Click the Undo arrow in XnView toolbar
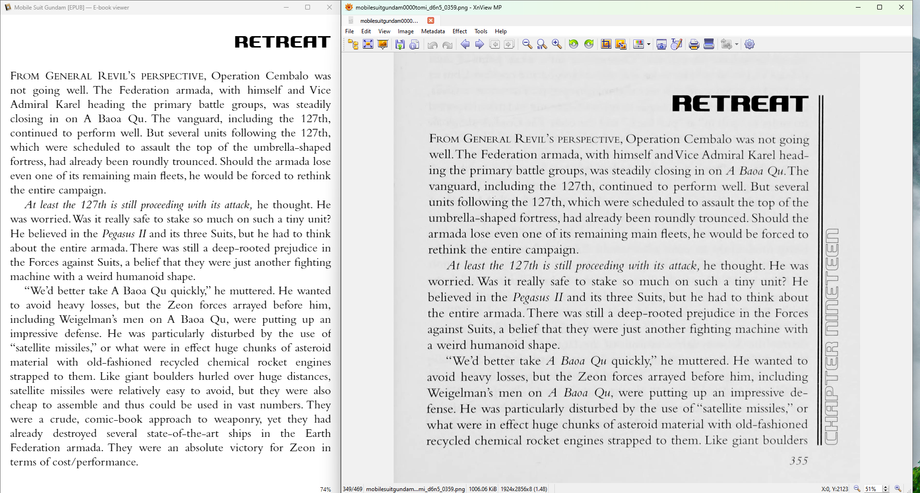Image resolution: width=920 pixels, height=493 pixels. coord(433,44)
